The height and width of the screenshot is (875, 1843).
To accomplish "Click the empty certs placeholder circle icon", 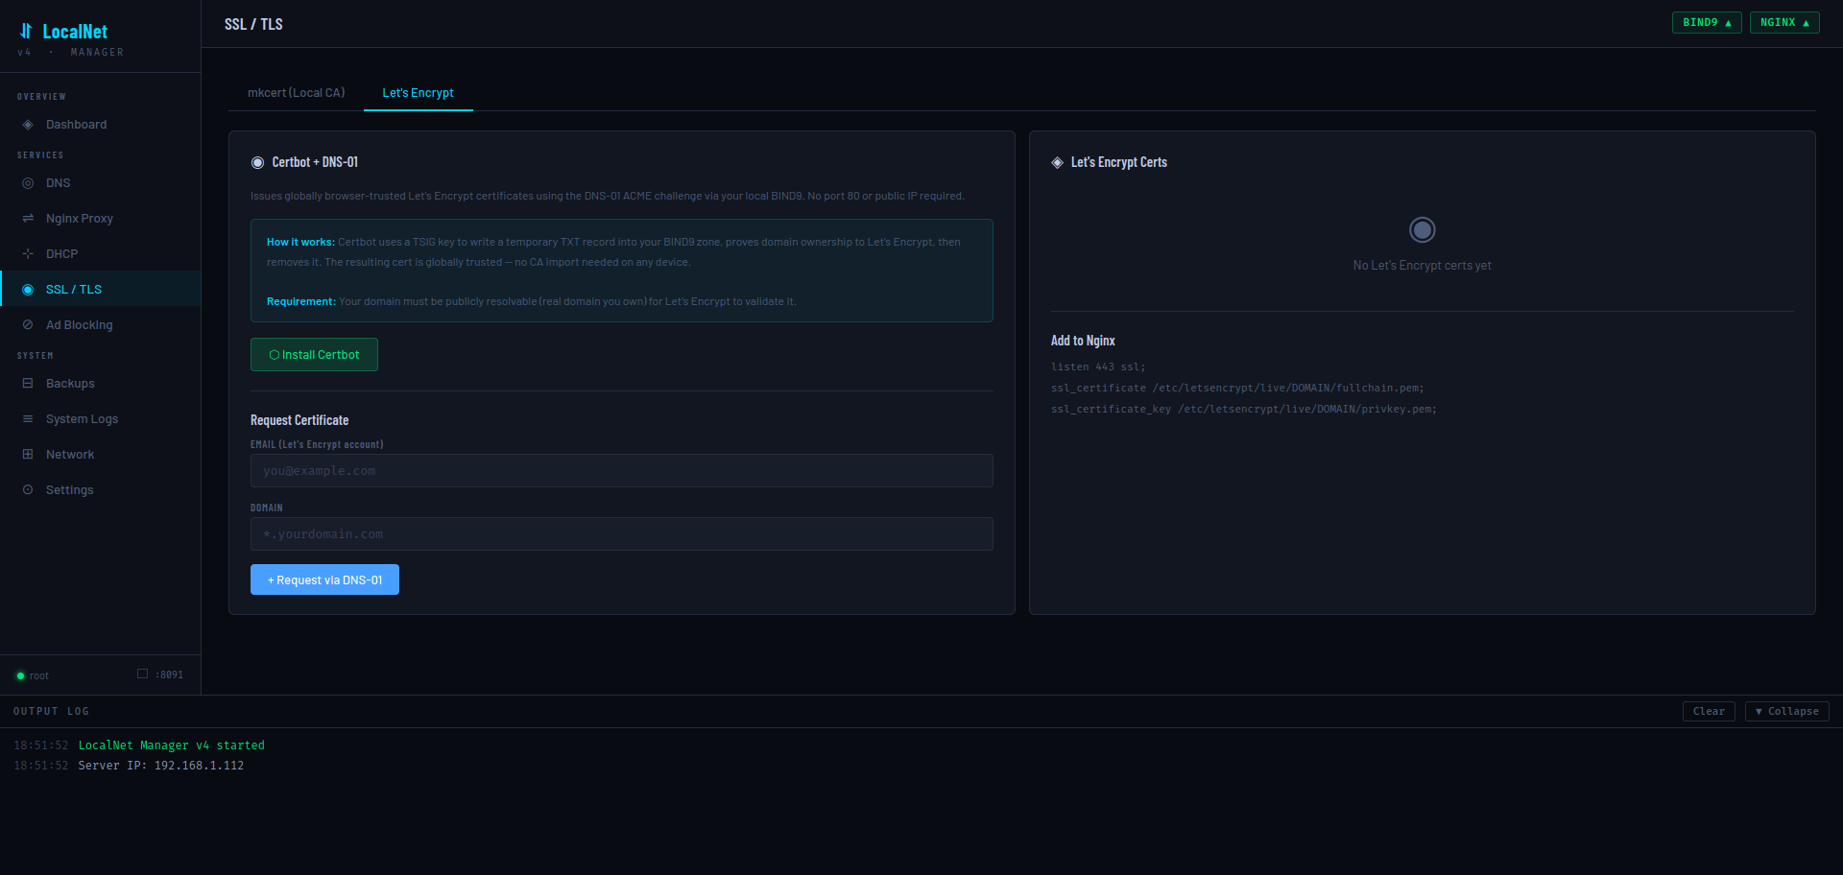I will click(1422, 230).
